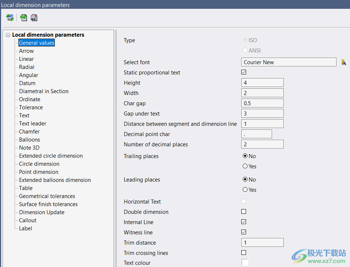The height and width of the screenshot is (267, 350).
Task: Collapse the Local dimension parameters tree root
Action: [x=8, y=35]
